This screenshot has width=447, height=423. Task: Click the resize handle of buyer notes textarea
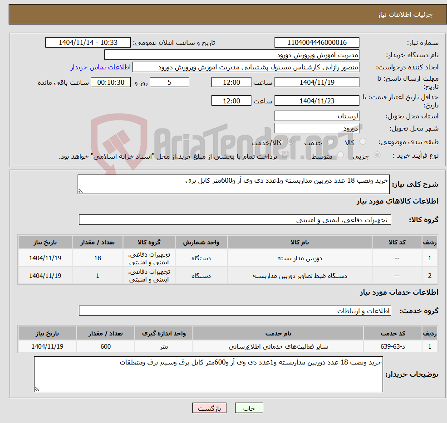point(37,389)
